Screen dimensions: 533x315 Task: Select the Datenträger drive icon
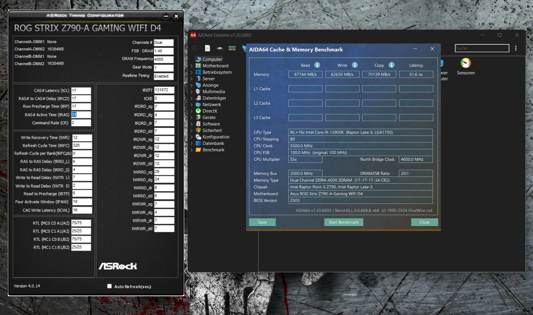tap(198, 98)
